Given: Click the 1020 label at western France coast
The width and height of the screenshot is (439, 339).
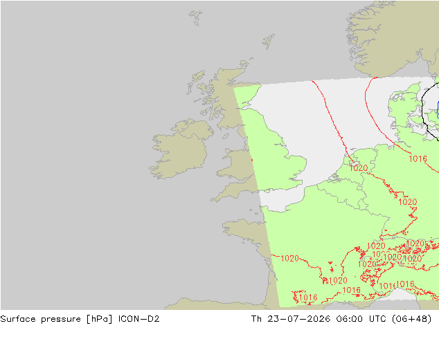Looking at the screenshot, I should [289, 259].
